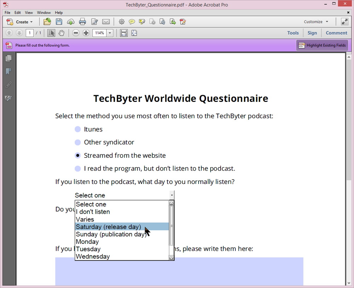The height and width of the screenshot is (288, 354).
Task: Expand the zoom percentage dropdown arrow
Action: tap(110, 33)
